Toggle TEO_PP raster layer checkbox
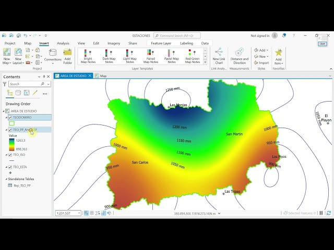This screenshot has height=250, width=334. pos(10,130)
